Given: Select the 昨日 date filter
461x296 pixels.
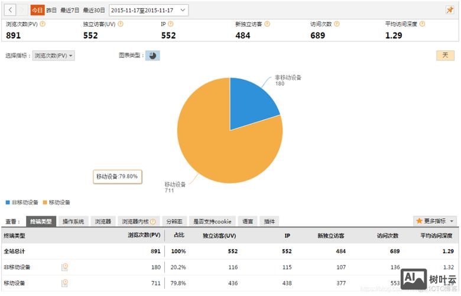Looking at the screenshot, I should click(x=51, y=10).
